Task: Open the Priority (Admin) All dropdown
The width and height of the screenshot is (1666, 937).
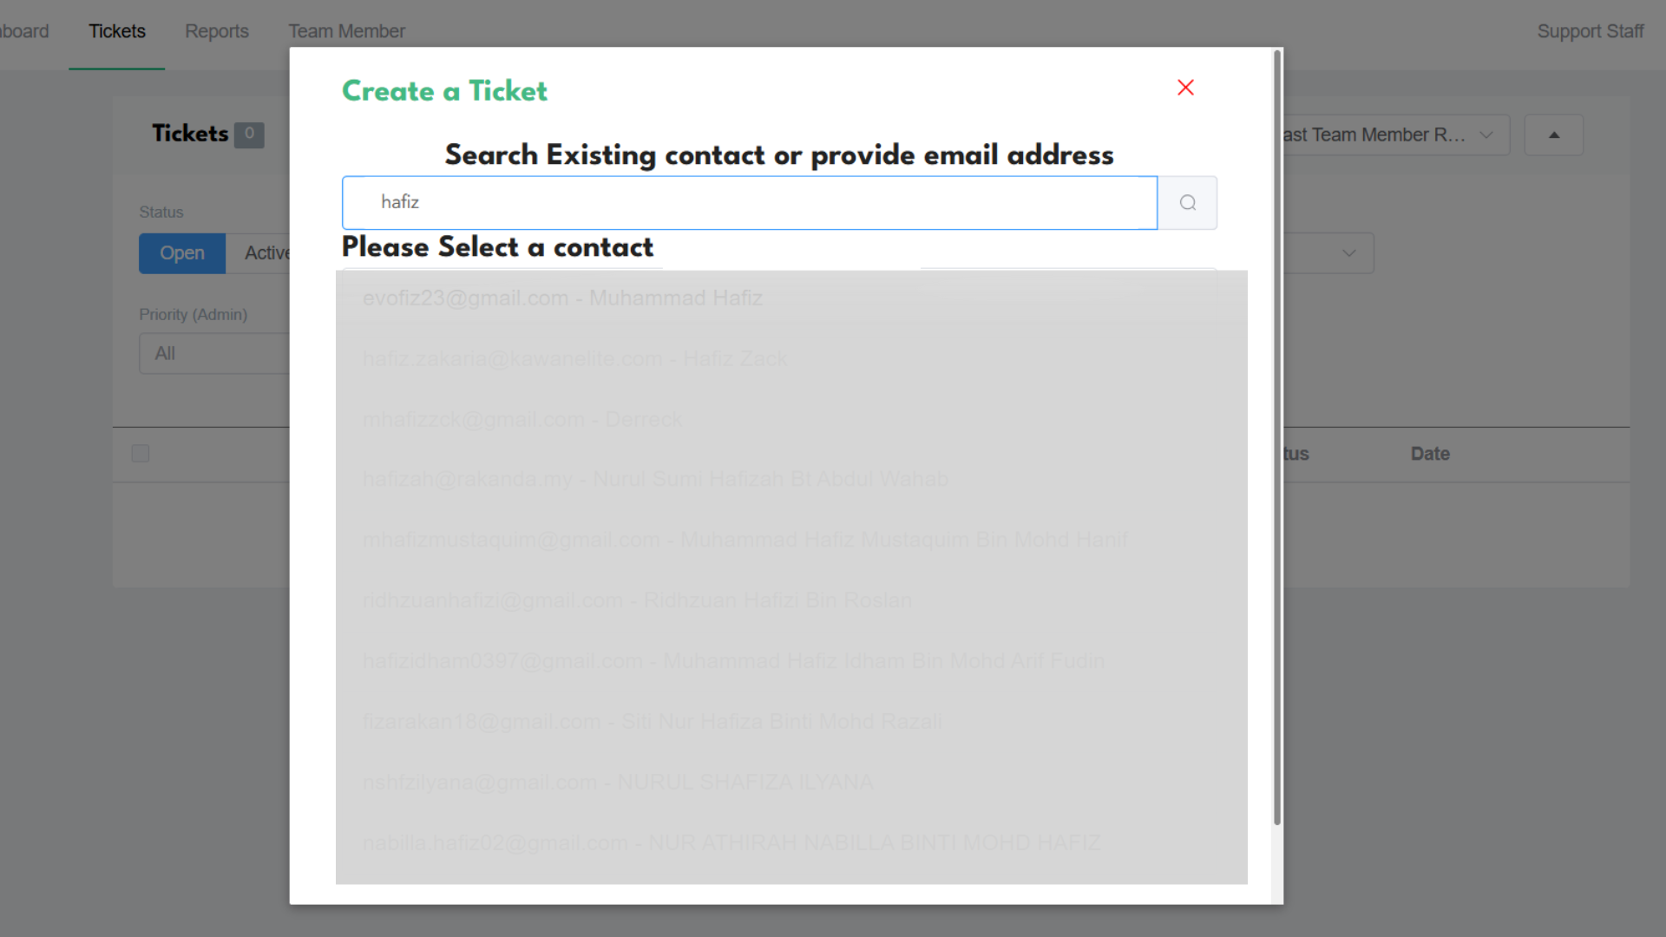Action: click(214, 354)
